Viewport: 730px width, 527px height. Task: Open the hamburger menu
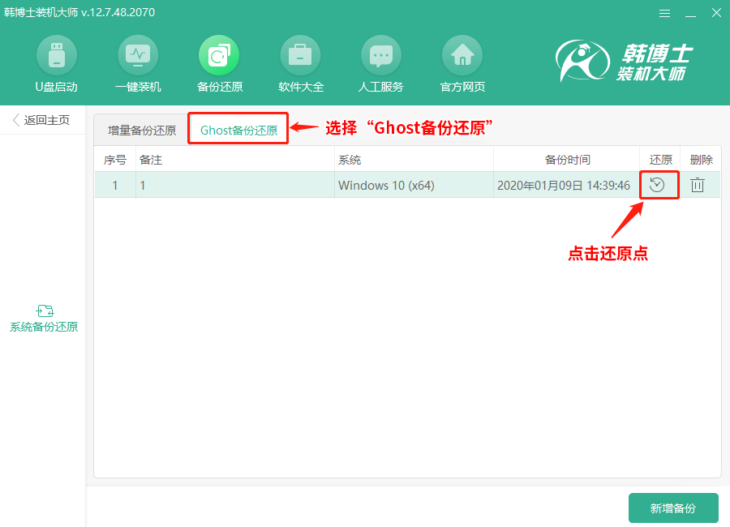tap(664, 13)
